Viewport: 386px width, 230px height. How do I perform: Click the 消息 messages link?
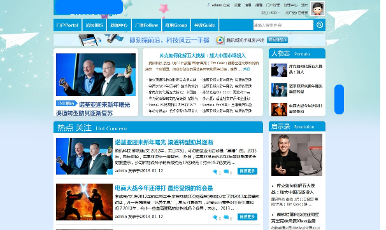[248, 5]
